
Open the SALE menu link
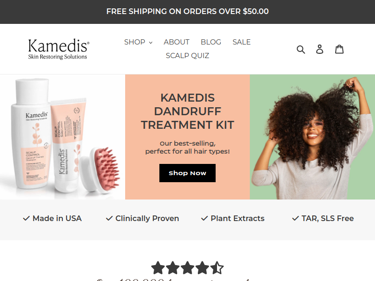point(241,42)
